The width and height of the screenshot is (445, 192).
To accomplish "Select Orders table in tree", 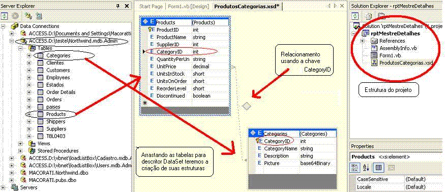I will pyautogui.click(x=54, y=100).
